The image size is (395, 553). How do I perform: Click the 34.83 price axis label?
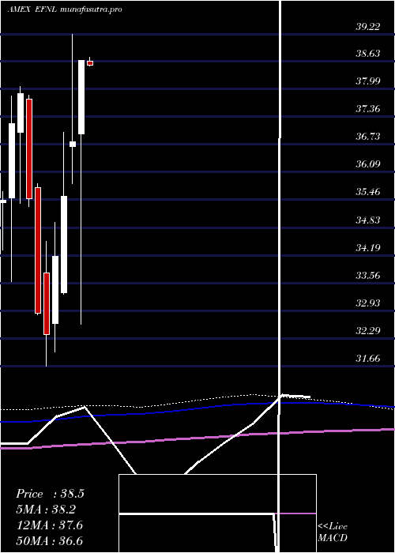pyautogui.click(x=367, y=220)
